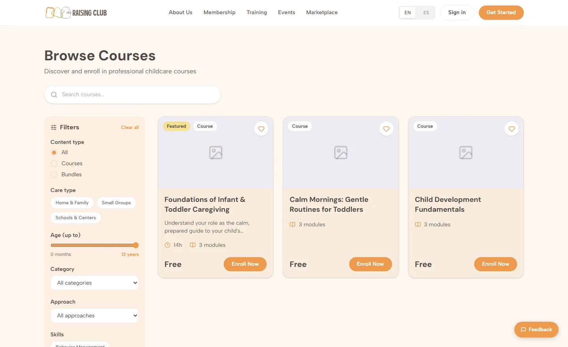Viewport: 568px width, 347px height.
Task: Open the Child Development Fundamentals title
Action: [448, 204]
